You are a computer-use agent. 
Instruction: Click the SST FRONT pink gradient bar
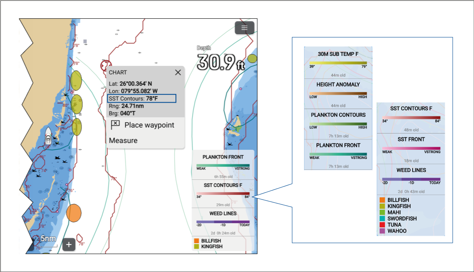click(411, 148)
